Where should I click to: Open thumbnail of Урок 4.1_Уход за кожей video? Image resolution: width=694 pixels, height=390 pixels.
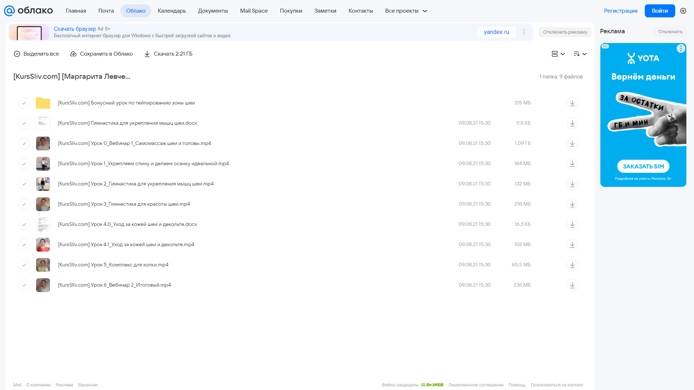43,245
